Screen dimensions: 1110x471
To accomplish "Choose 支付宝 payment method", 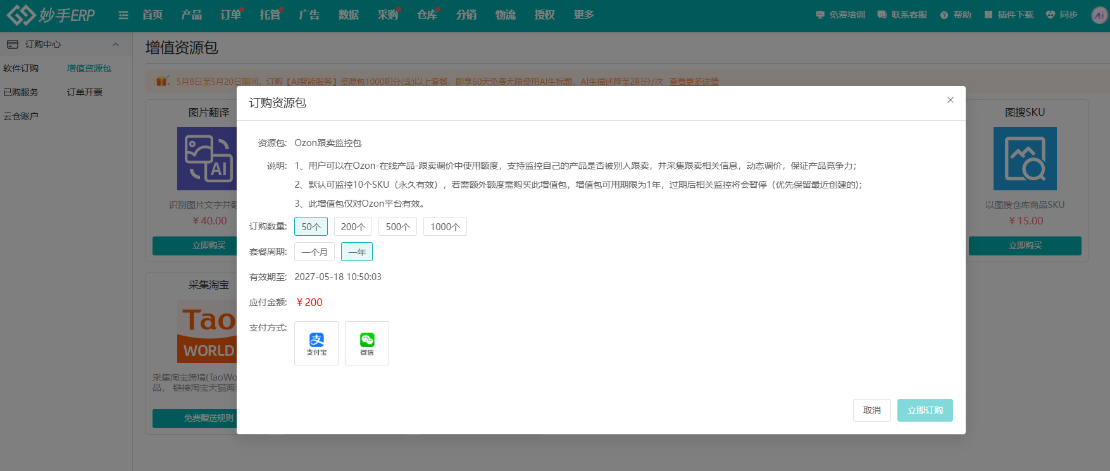I will coord(316,343).
